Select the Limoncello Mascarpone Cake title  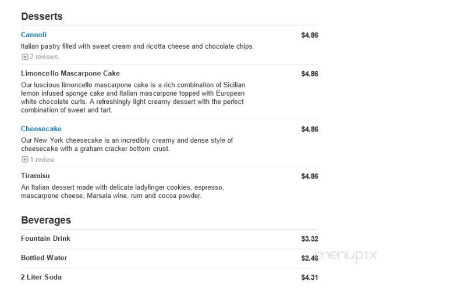70,74
